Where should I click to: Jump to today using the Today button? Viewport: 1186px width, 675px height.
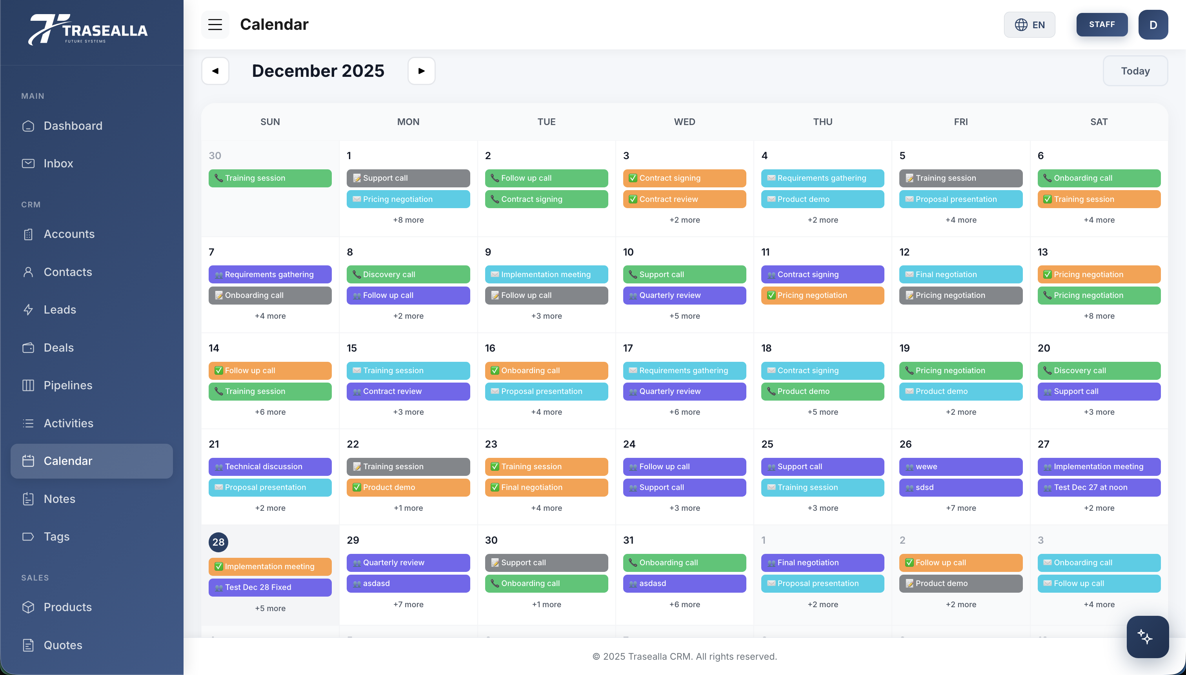point(1135,71)
